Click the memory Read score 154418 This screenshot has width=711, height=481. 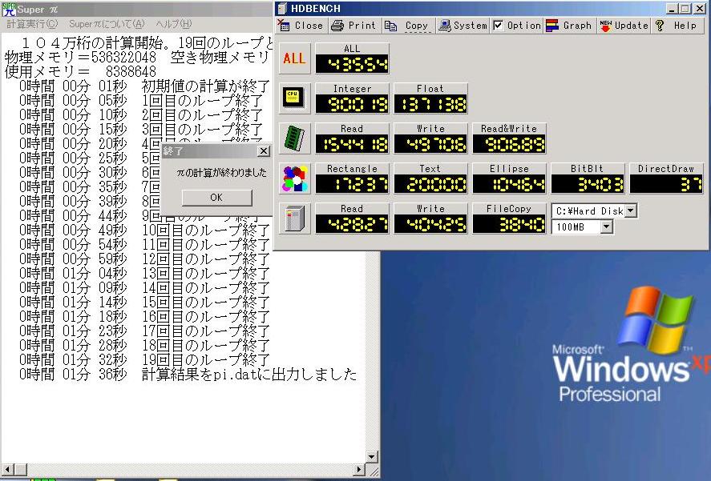(353, 144)
